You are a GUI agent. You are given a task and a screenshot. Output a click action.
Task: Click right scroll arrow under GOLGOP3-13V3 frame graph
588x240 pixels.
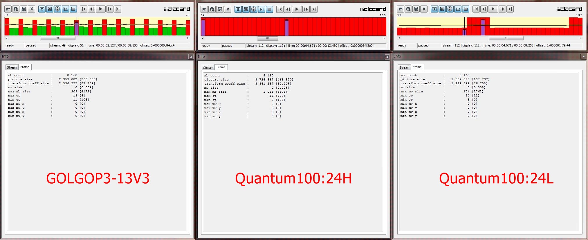point(188,38)
